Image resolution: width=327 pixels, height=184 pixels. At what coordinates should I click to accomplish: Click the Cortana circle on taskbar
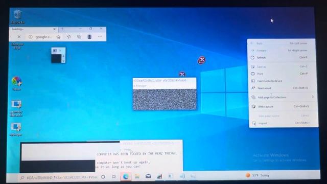[103, 177]
